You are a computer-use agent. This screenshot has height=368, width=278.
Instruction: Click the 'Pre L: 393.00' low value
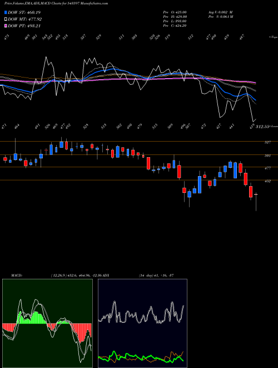175,21
